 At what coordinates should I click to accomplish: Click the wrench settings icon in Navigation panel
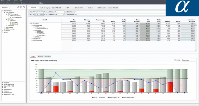(x=18, y=7)
